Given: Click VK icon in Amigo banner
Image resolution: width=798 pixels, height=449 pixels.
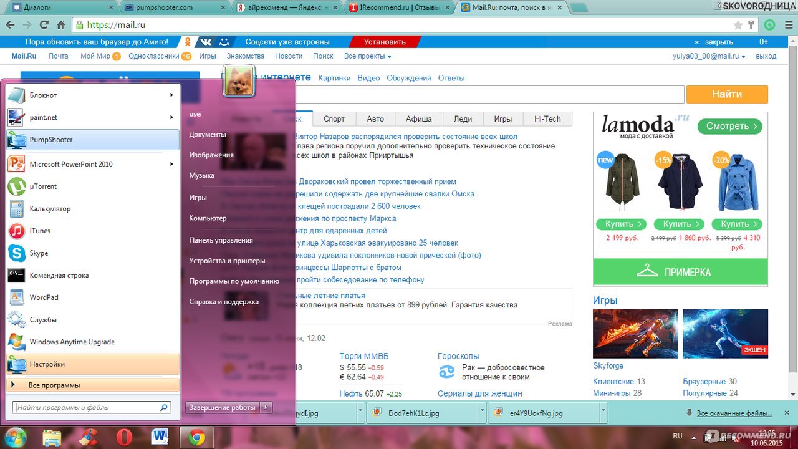Looking at the screenshot, I should click(206, 42).
